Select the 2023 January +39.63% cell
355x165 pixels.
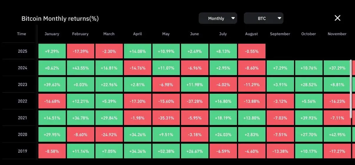(52, 85)
